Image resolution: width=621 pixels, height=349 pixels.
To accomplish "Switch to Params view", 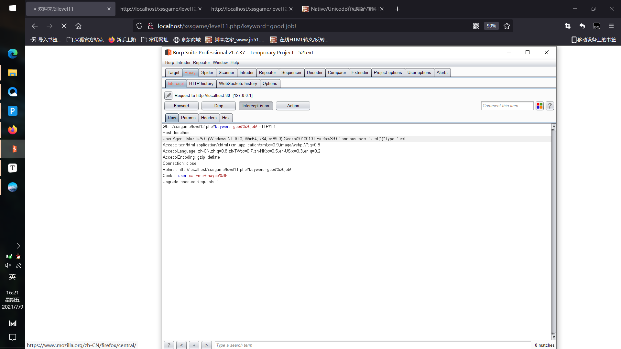I will point(188,118).
